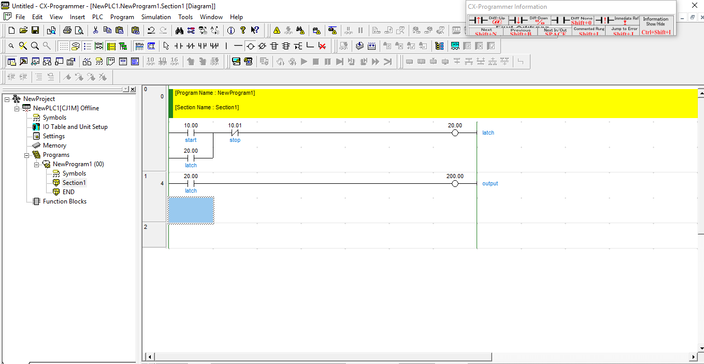The height and width of the screenshot is (364, 704).
Task: Click the Compile program icon with colored bars
Action: (x=439, y=46)
